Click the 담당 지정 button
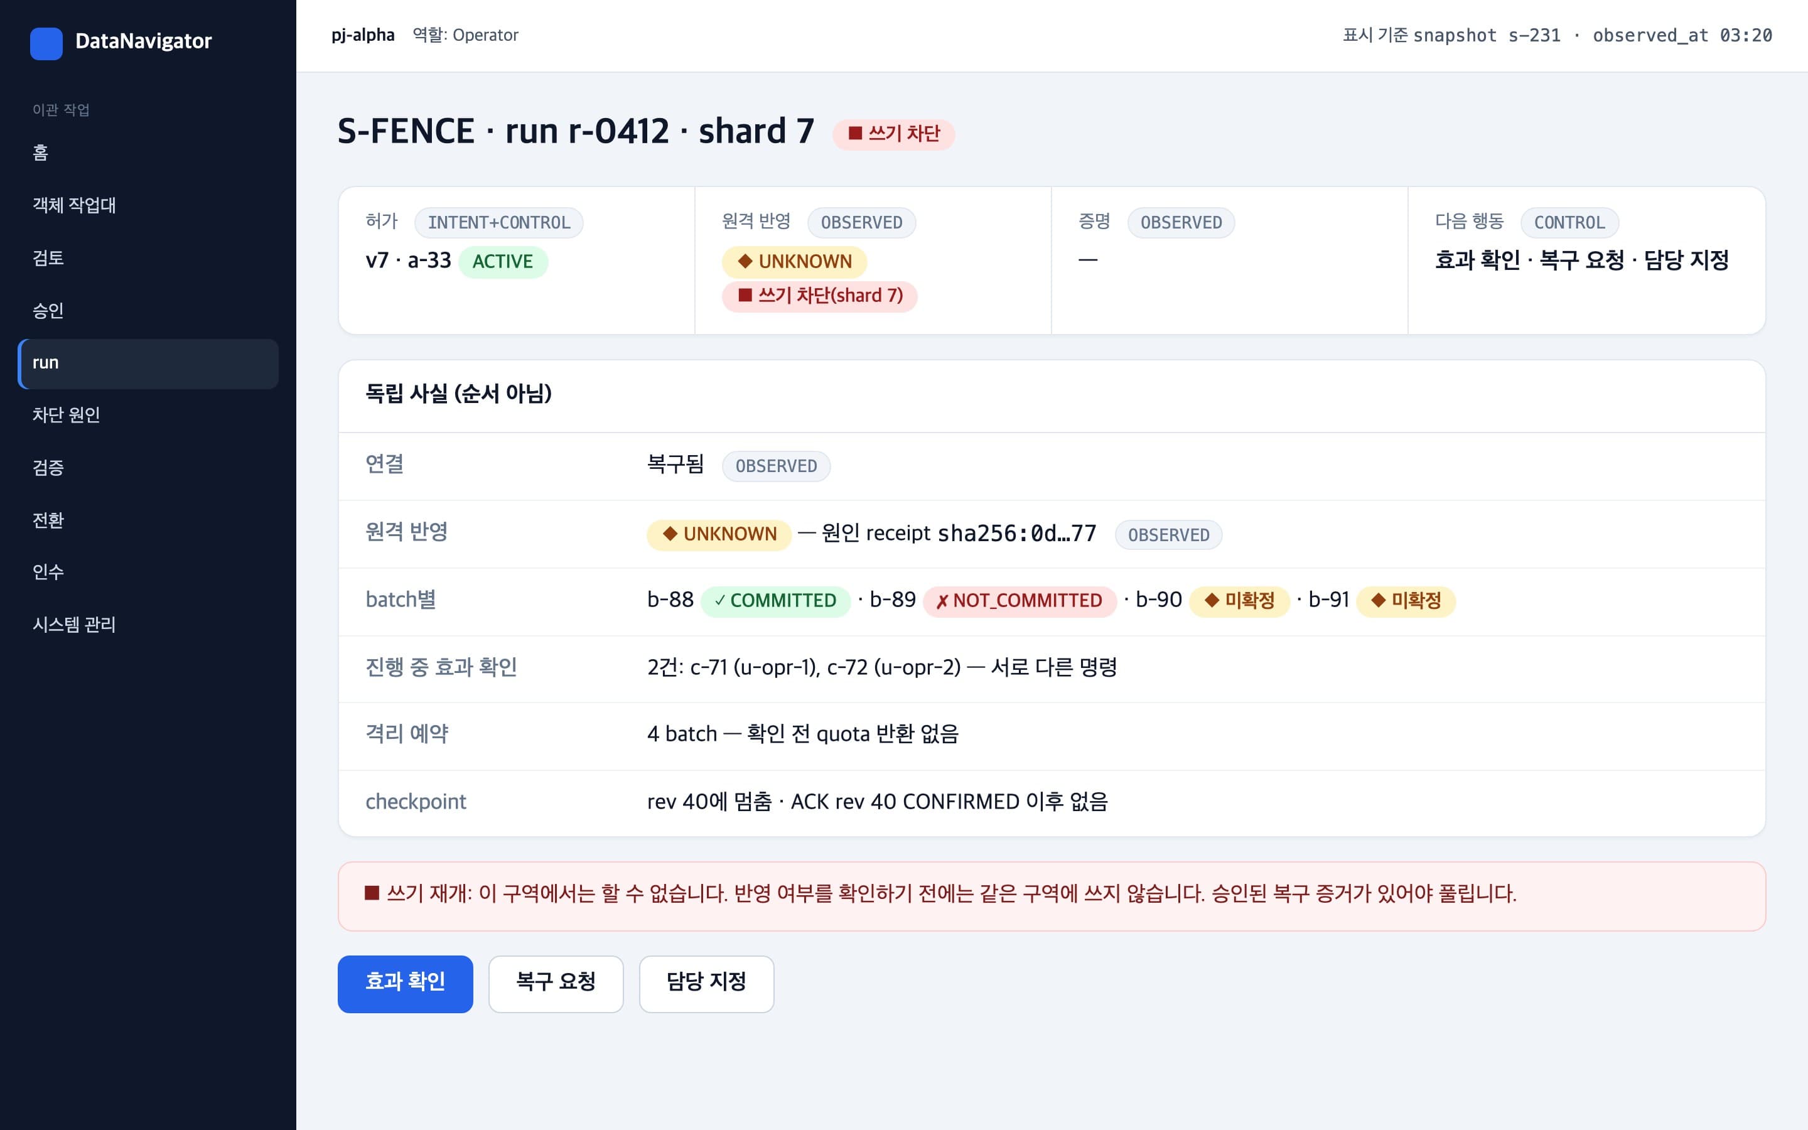 point(706,984)
